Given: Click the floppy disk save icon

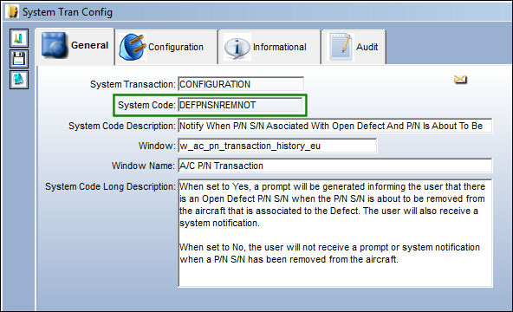Looking at the screenshot, I should [x=19, y=59].
